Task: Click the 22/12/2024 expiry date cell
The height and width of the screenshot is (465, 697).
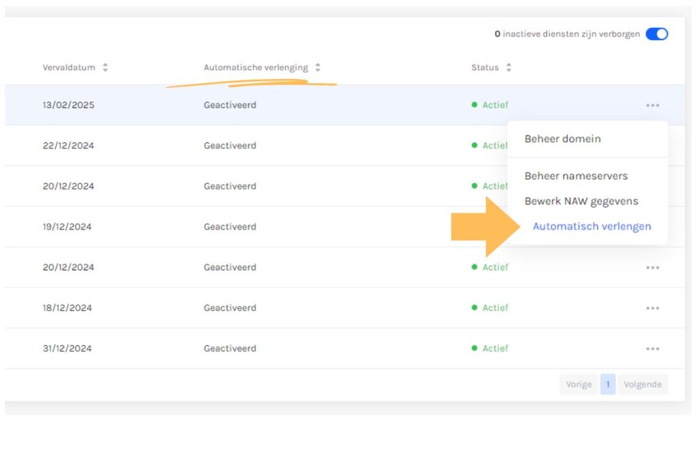Action: click(x=68, y=146)
